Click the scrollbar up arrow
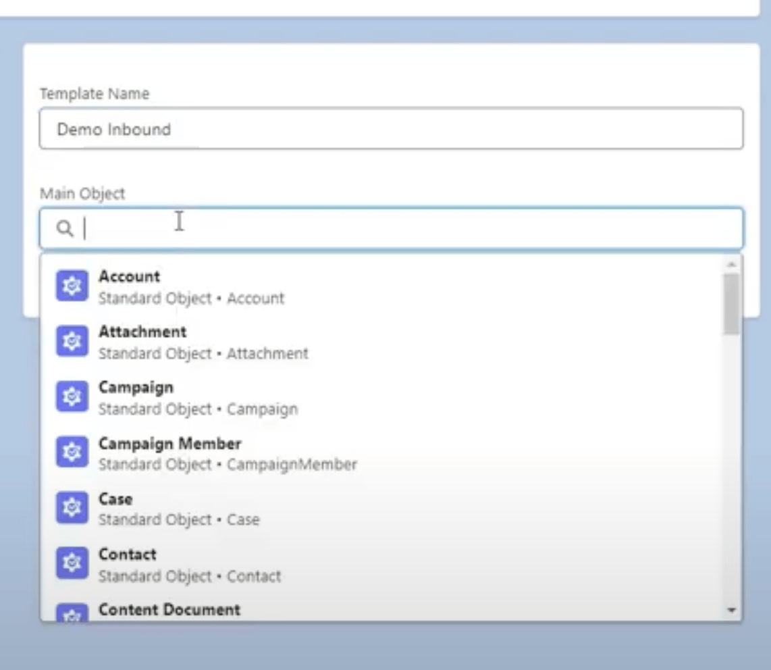 point(732,265)
